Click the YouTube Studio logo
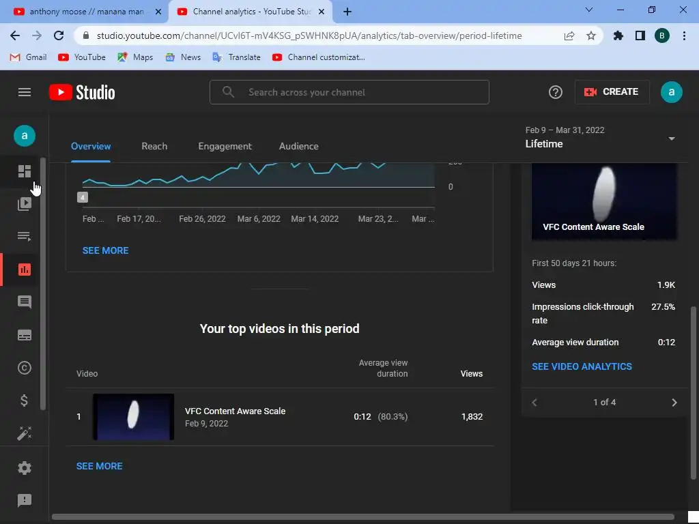This screenshot has width=699, height=524. click(x=82, y=92)
